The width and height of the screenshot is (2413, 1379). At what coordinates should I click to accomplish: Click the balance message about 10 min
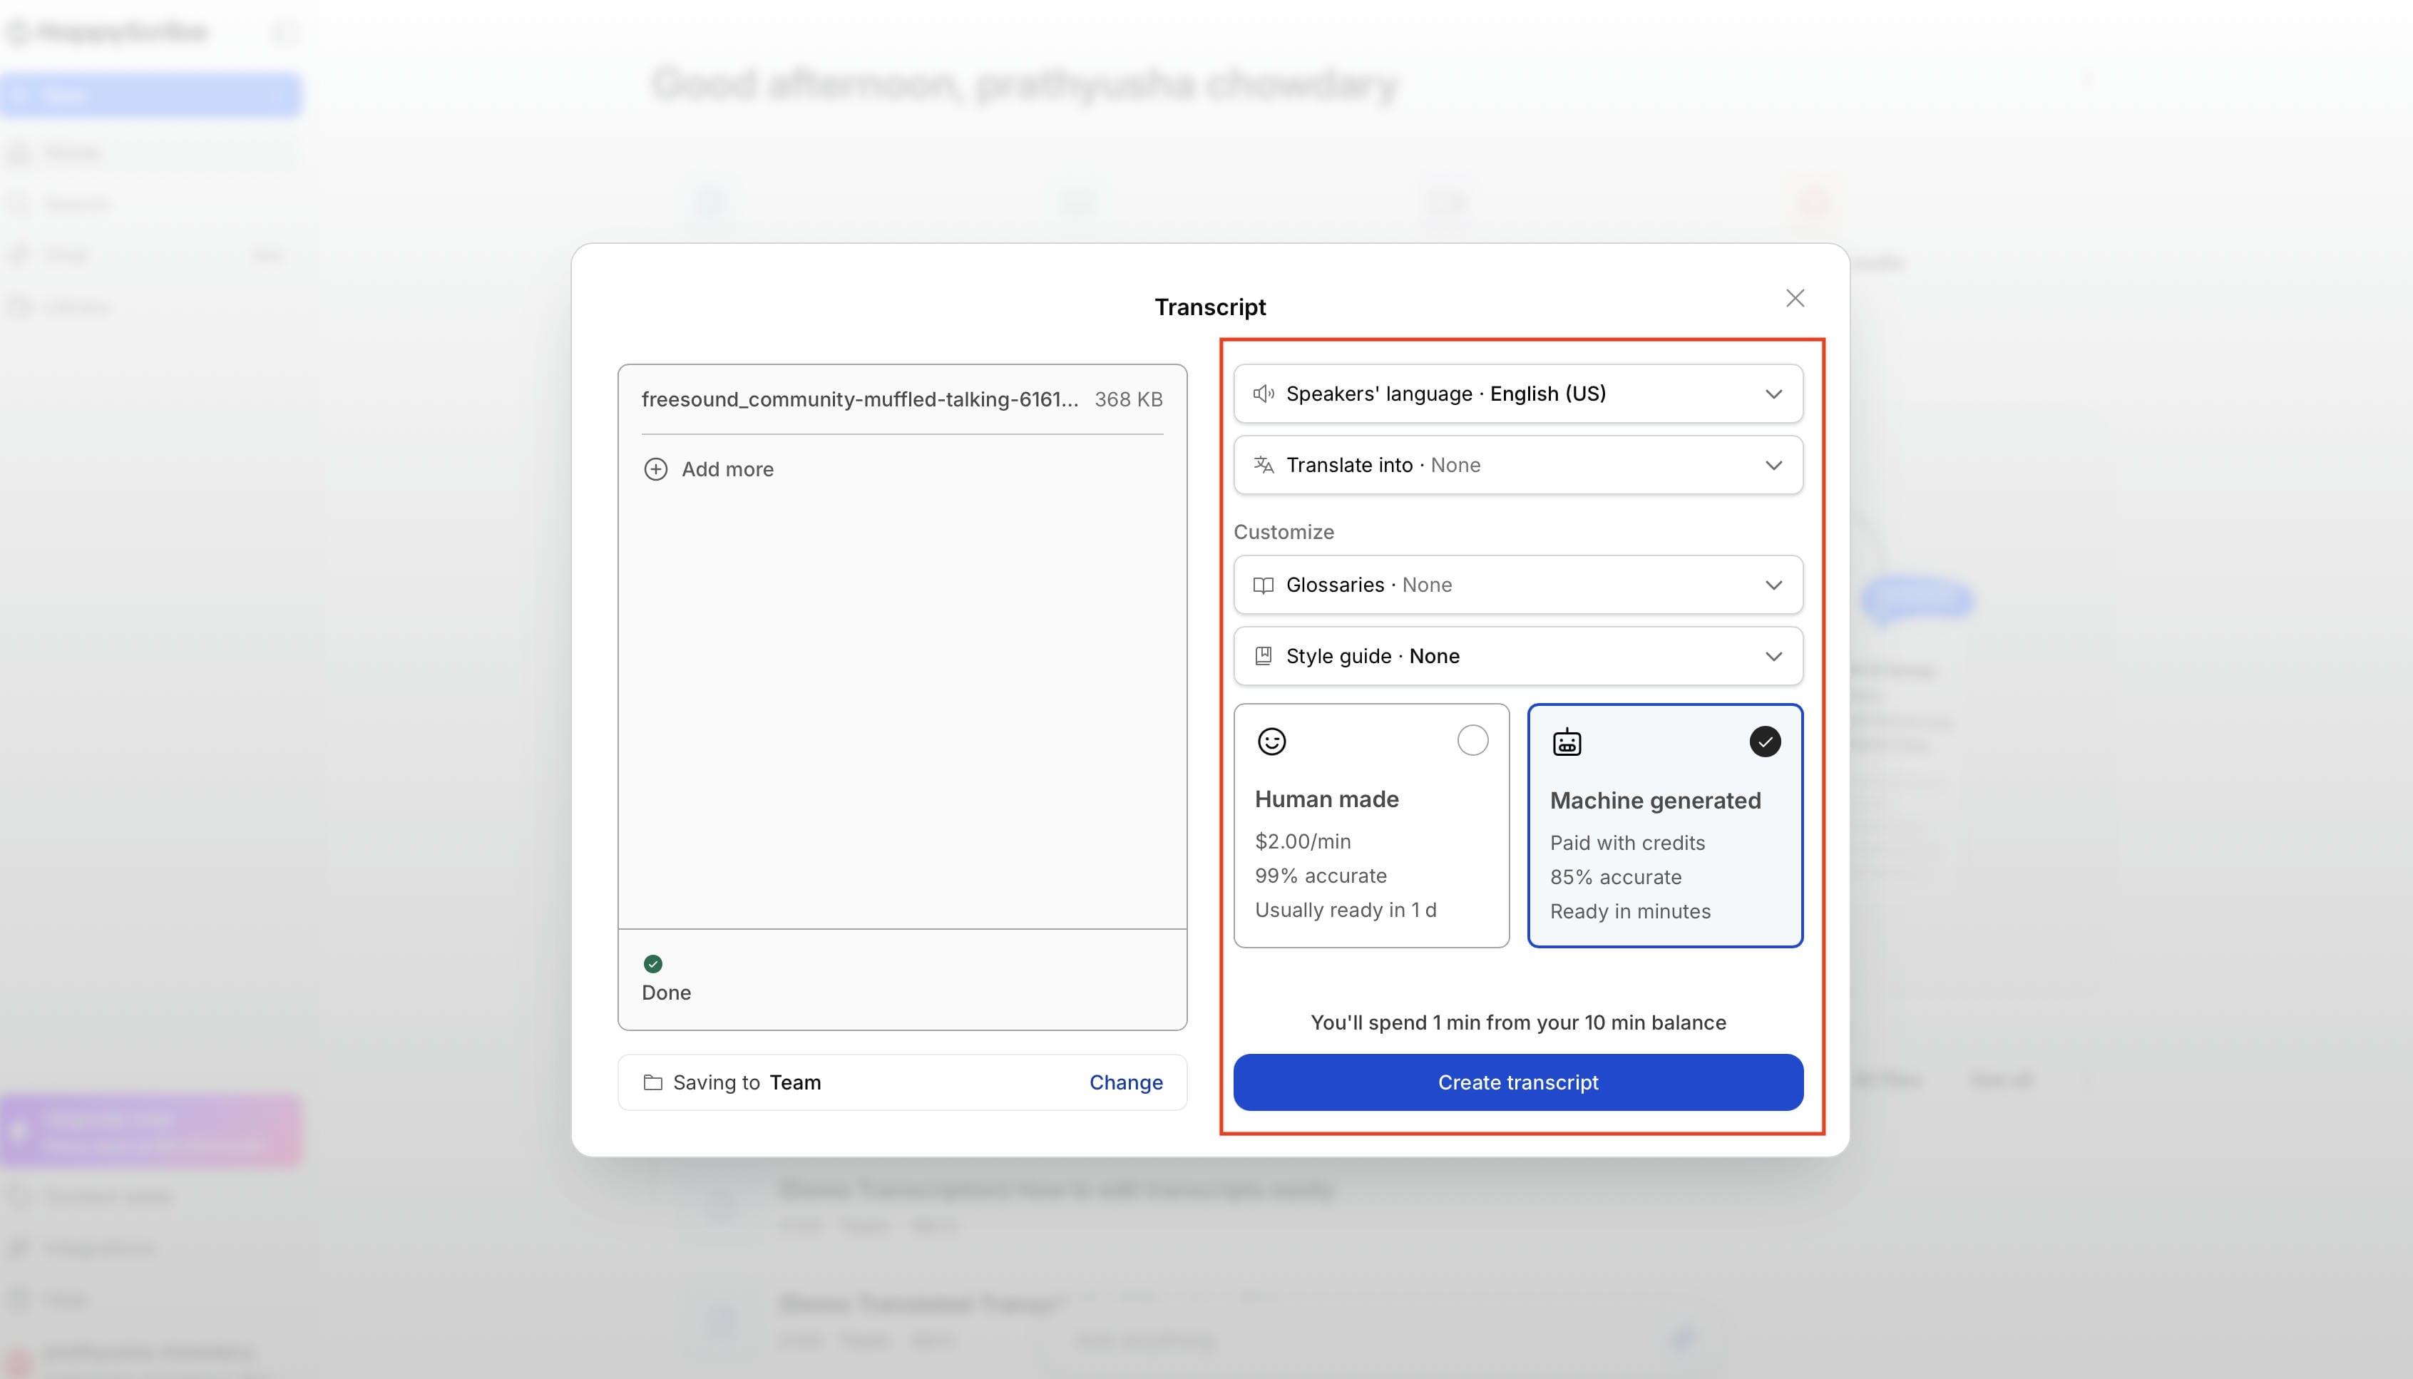1518,1023
